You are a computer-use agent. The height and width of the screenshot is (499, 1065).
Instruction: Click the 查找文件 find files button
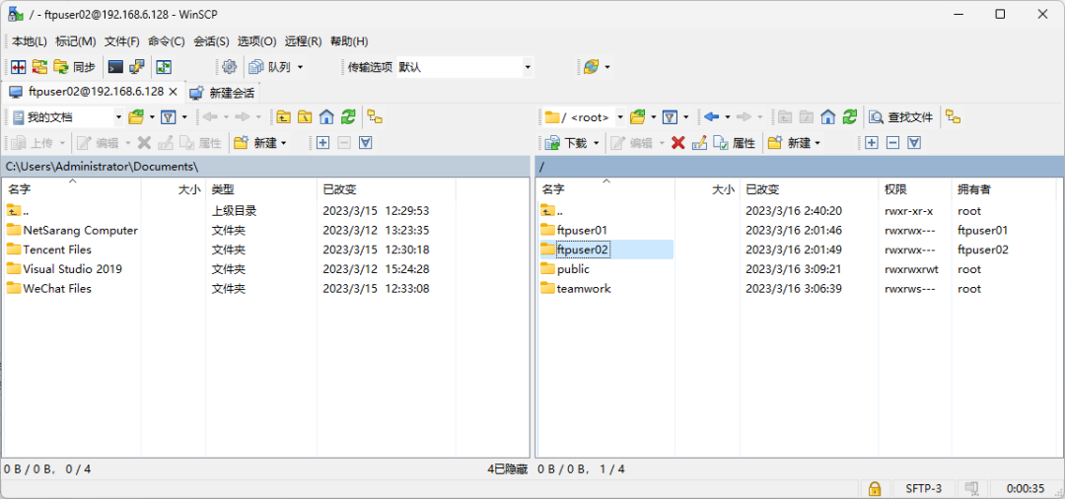(x=901, y=117)
